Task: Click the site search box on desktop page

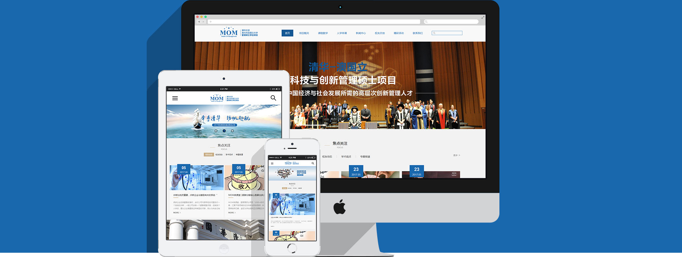Action: [447, 33]
